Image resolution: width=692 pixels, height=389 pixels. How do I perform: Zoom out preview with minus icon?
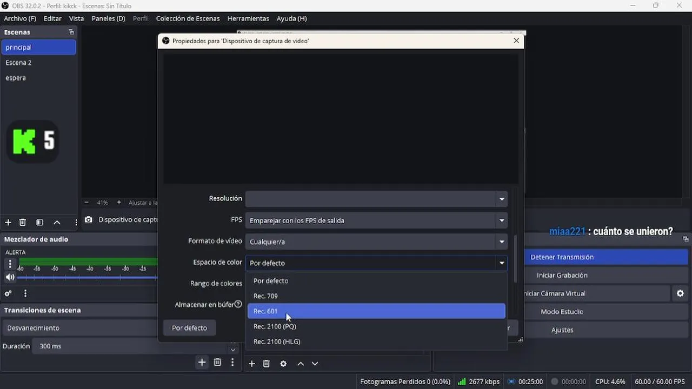coord(86,202)
